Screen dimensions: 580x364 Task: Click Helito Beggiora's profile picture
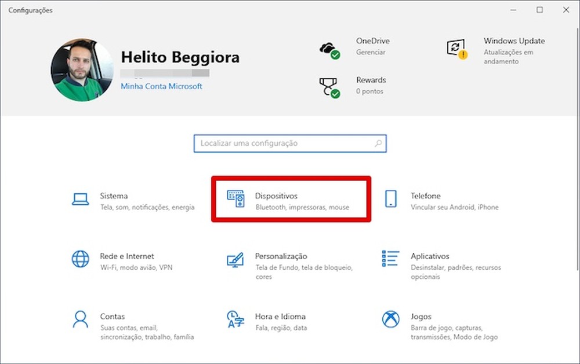[82, 68]
